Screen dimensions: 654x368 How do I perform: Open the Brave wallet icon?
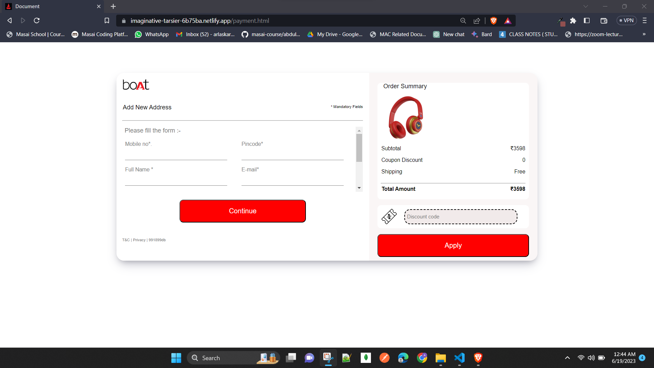click(604, 21)
